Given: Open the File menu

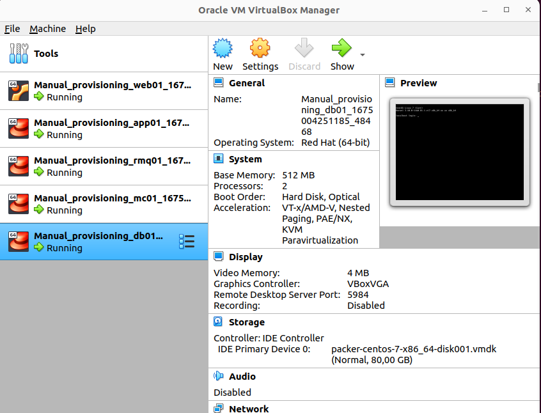Looking at the screenshot, I should [12, 29].
